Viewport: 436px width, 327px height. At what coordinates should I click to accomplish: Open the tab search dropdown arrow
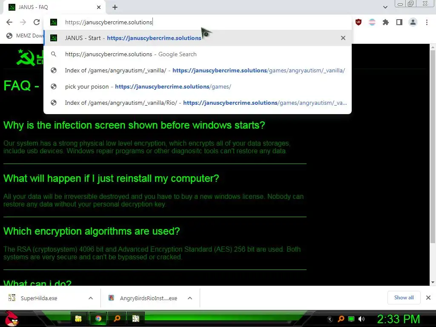point(385,7)
